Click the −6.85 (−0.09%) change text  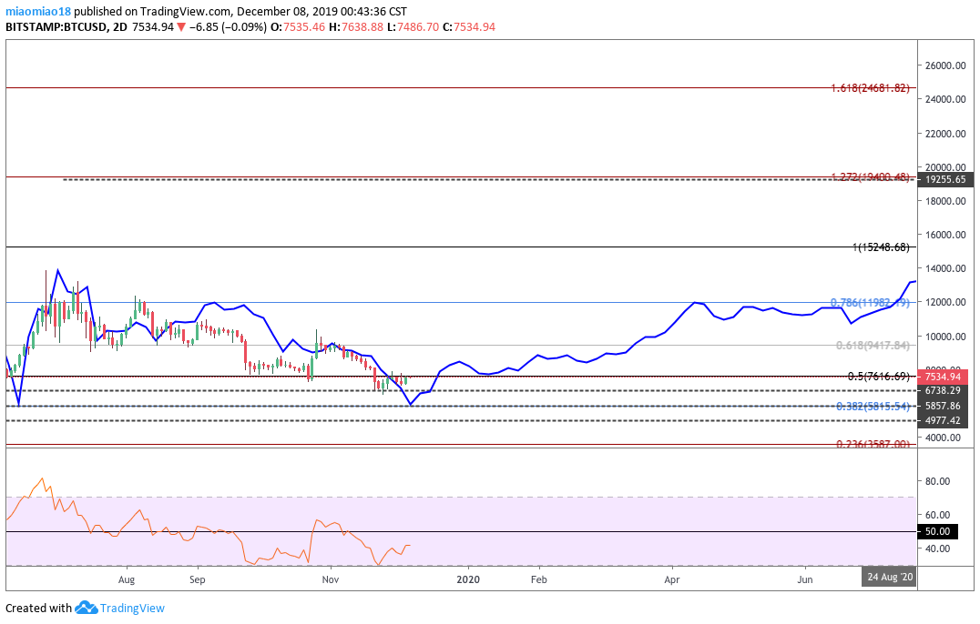(x=227, y=26)
